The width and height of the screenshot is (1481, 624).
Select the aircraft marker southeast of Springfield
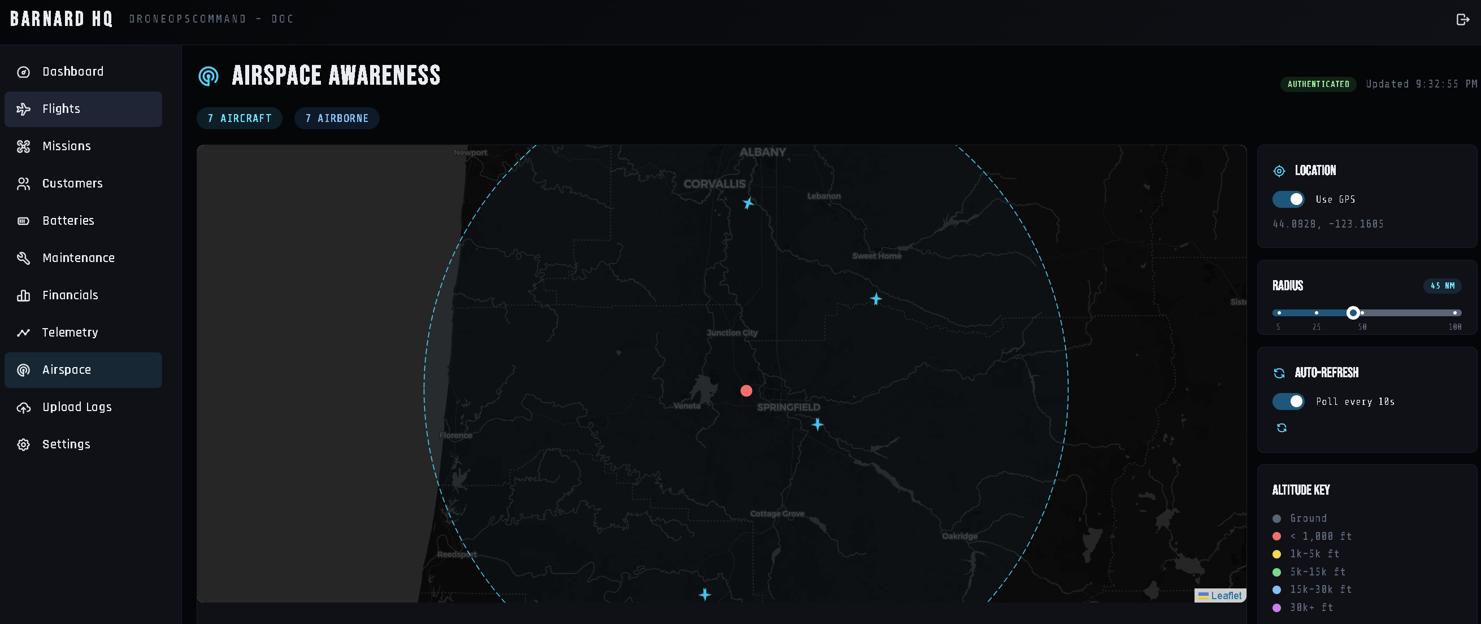(x=817, y=425)
